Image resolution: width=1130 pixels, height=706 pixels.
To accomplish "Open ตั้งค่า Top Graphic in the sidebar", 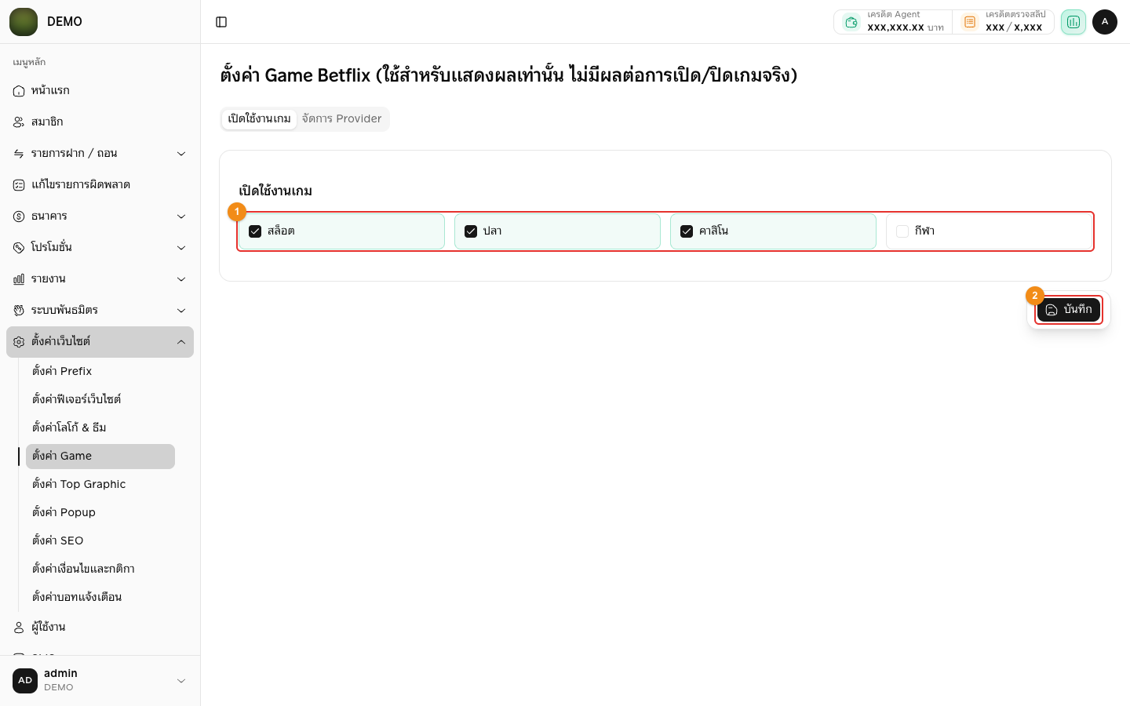I will click(x=100, y=484).
